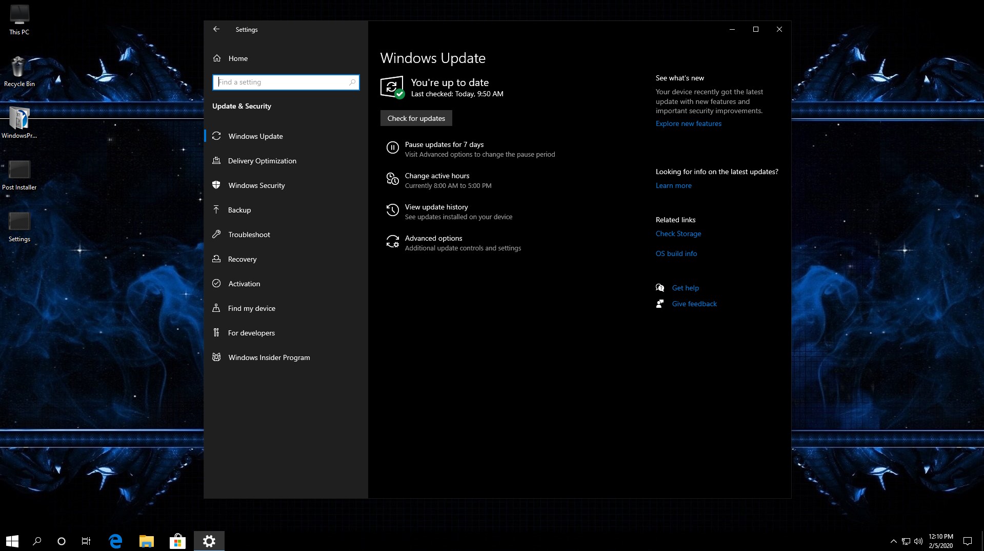984x551 pixels.
Task: Open Microsoft Store from the taskbar
Action: click(177, 541)
